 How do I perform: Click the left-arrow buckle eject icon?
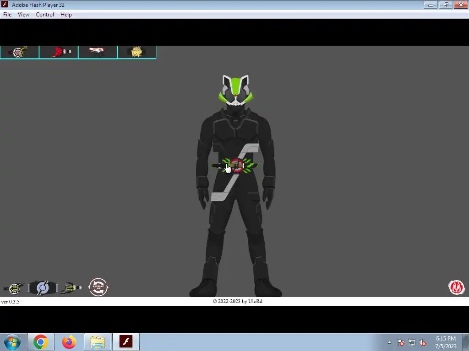tap(14, 288)
